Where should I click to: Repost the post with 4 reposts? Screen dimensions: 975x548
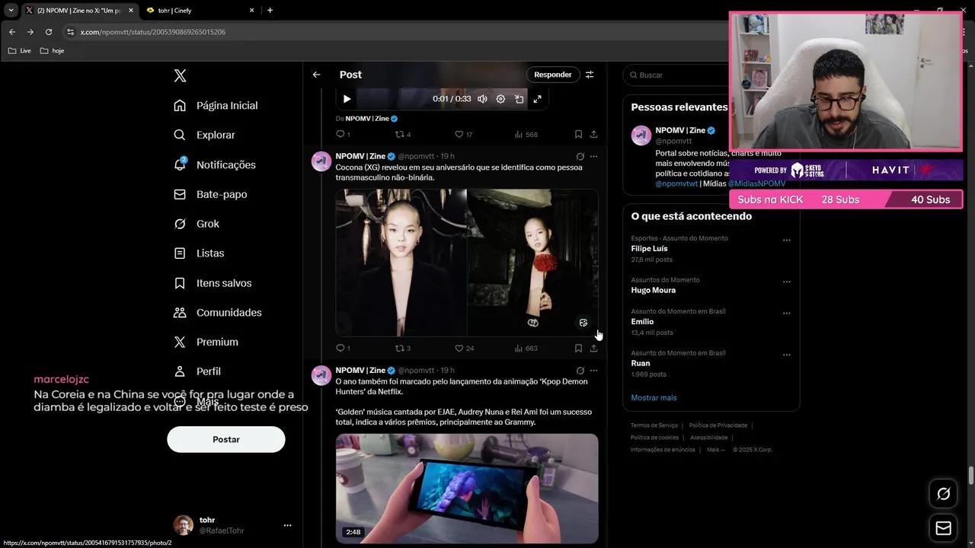pos(403,134)
